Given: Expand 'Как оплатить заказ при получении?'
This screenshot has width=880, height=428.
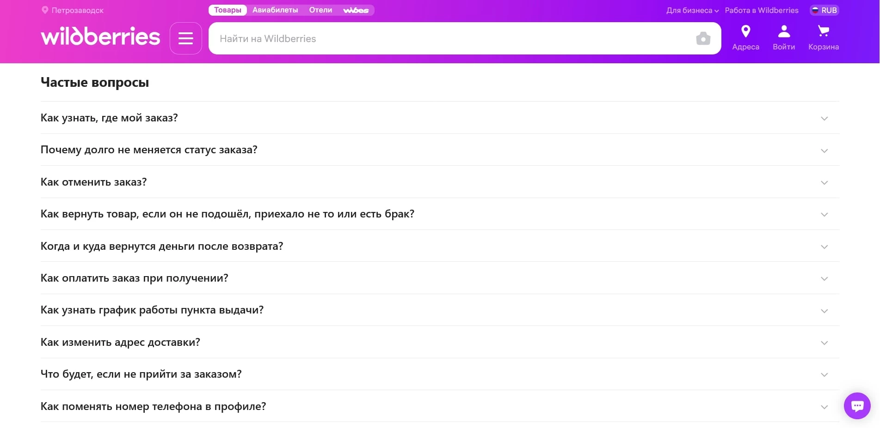Looking at the screenshot, I should [x=824, y=278].
